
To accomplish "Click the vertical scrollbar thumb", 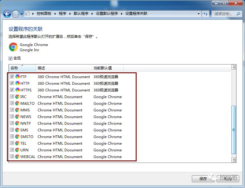I will point(233,130).
